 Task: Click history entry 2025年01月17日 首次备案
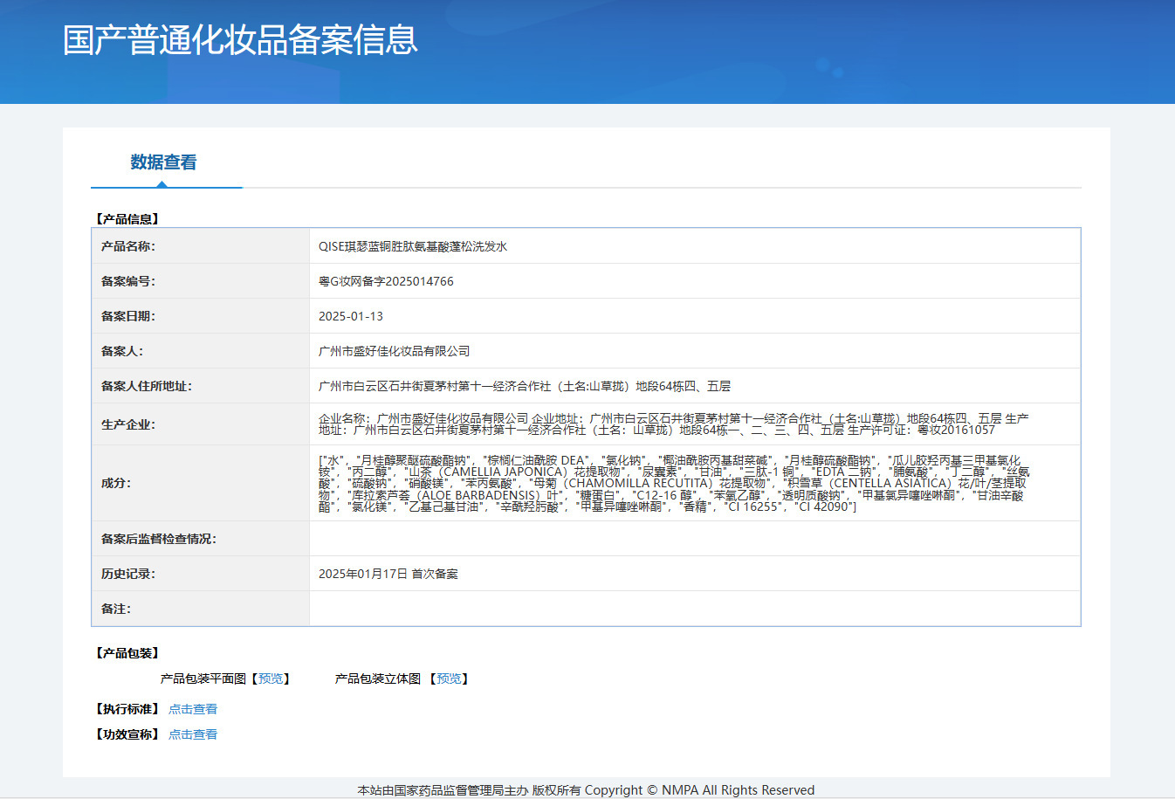tap(388, 574)
